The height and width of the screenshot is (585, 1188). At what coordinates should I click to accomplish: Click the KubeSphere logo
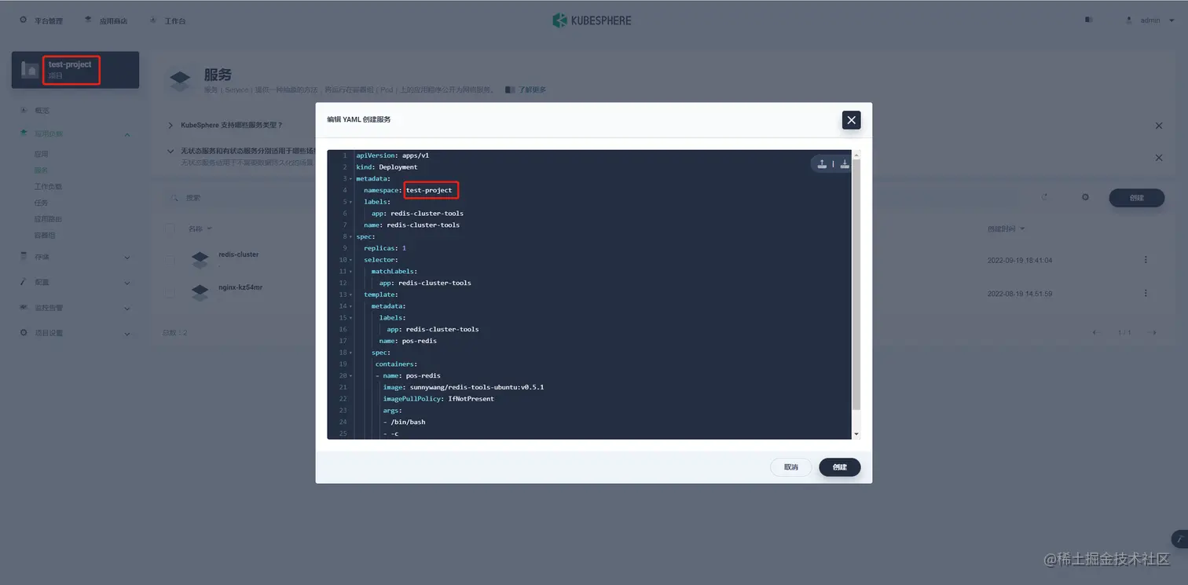[x=592, y=20]
